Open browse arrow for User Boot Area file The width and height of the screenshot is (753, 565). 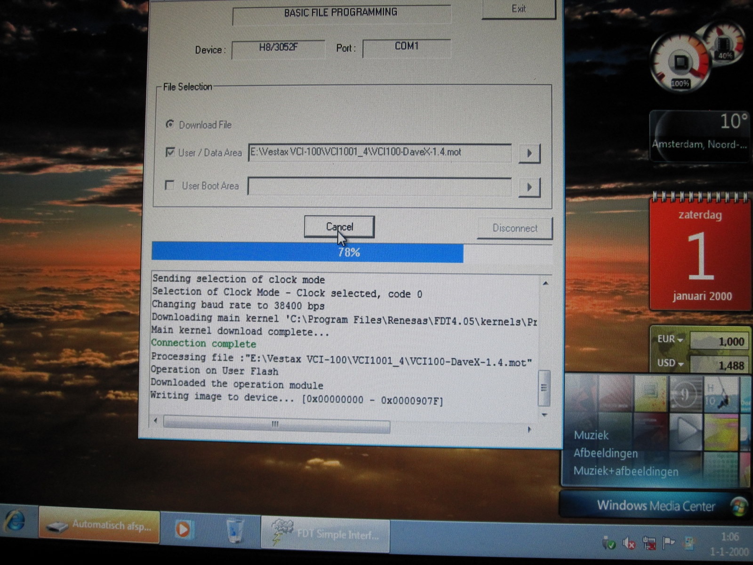click(529, 187)
